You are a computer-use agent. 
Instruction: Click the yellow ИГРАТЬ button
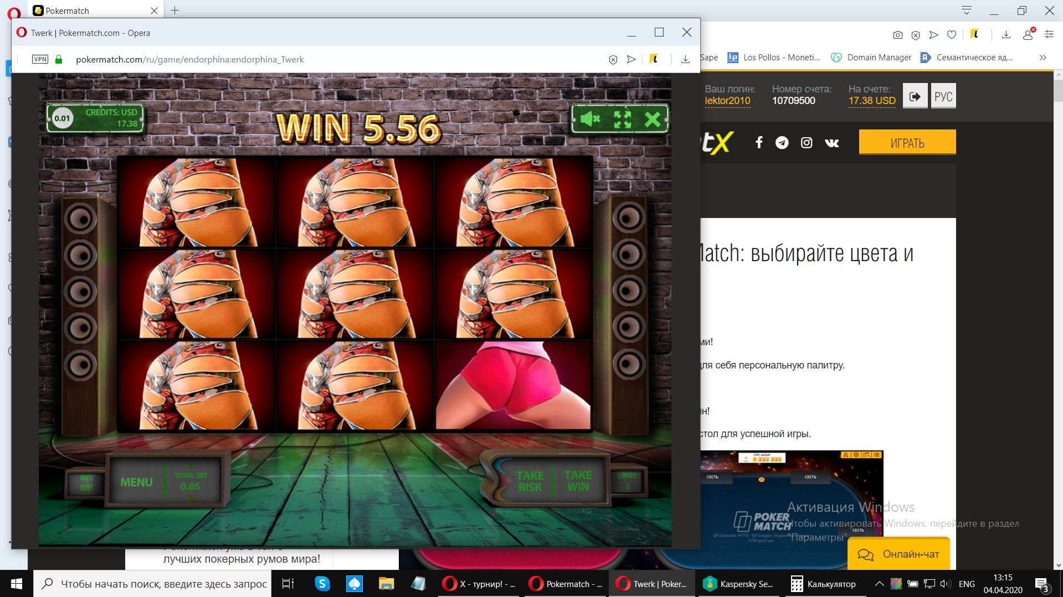907,143
